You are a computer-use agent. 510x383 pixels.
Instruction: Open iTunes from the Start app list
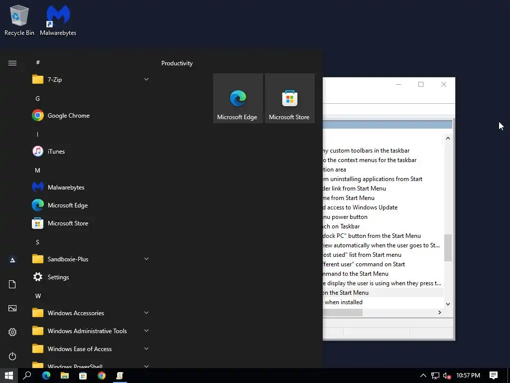[90, 152]
